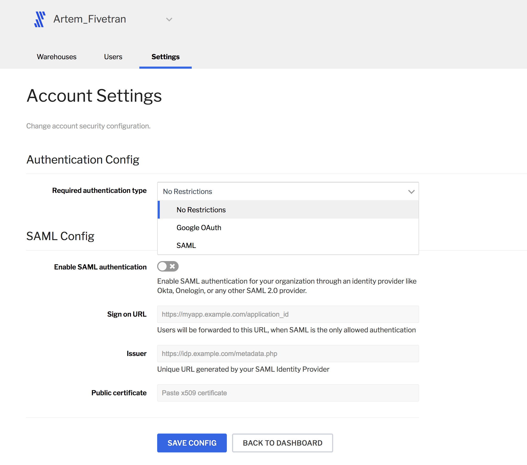
Task: Choose Google OAuth authentication option
Action: (288, 228)
